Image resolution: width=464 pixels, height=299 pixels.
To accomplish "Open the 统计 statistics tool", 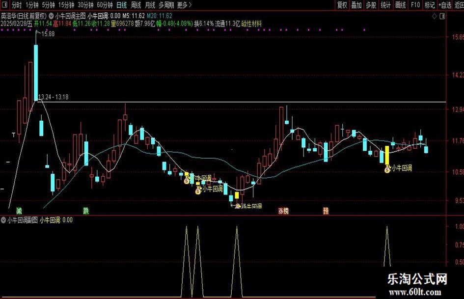I will pyautogui.click(x=385, y=5).
